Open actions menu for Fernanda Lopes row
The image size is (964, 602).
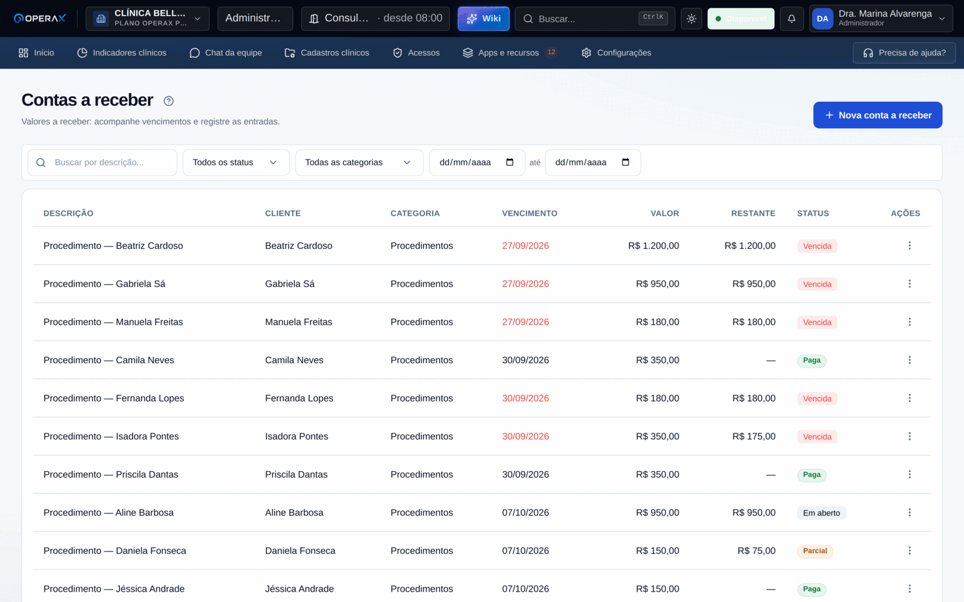[x=909, y=398]
